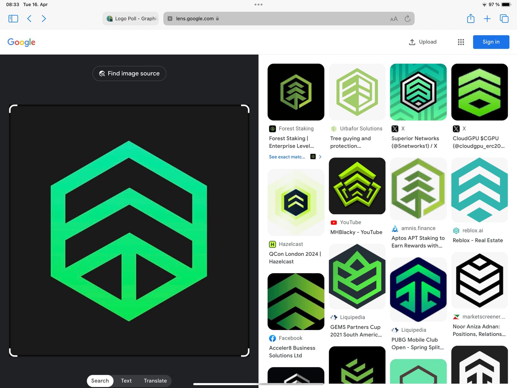Click GEMS Partners Cup 2021 title
This screenshot has height=388, width=517.
pyautogui.click(x=356, y=331)
